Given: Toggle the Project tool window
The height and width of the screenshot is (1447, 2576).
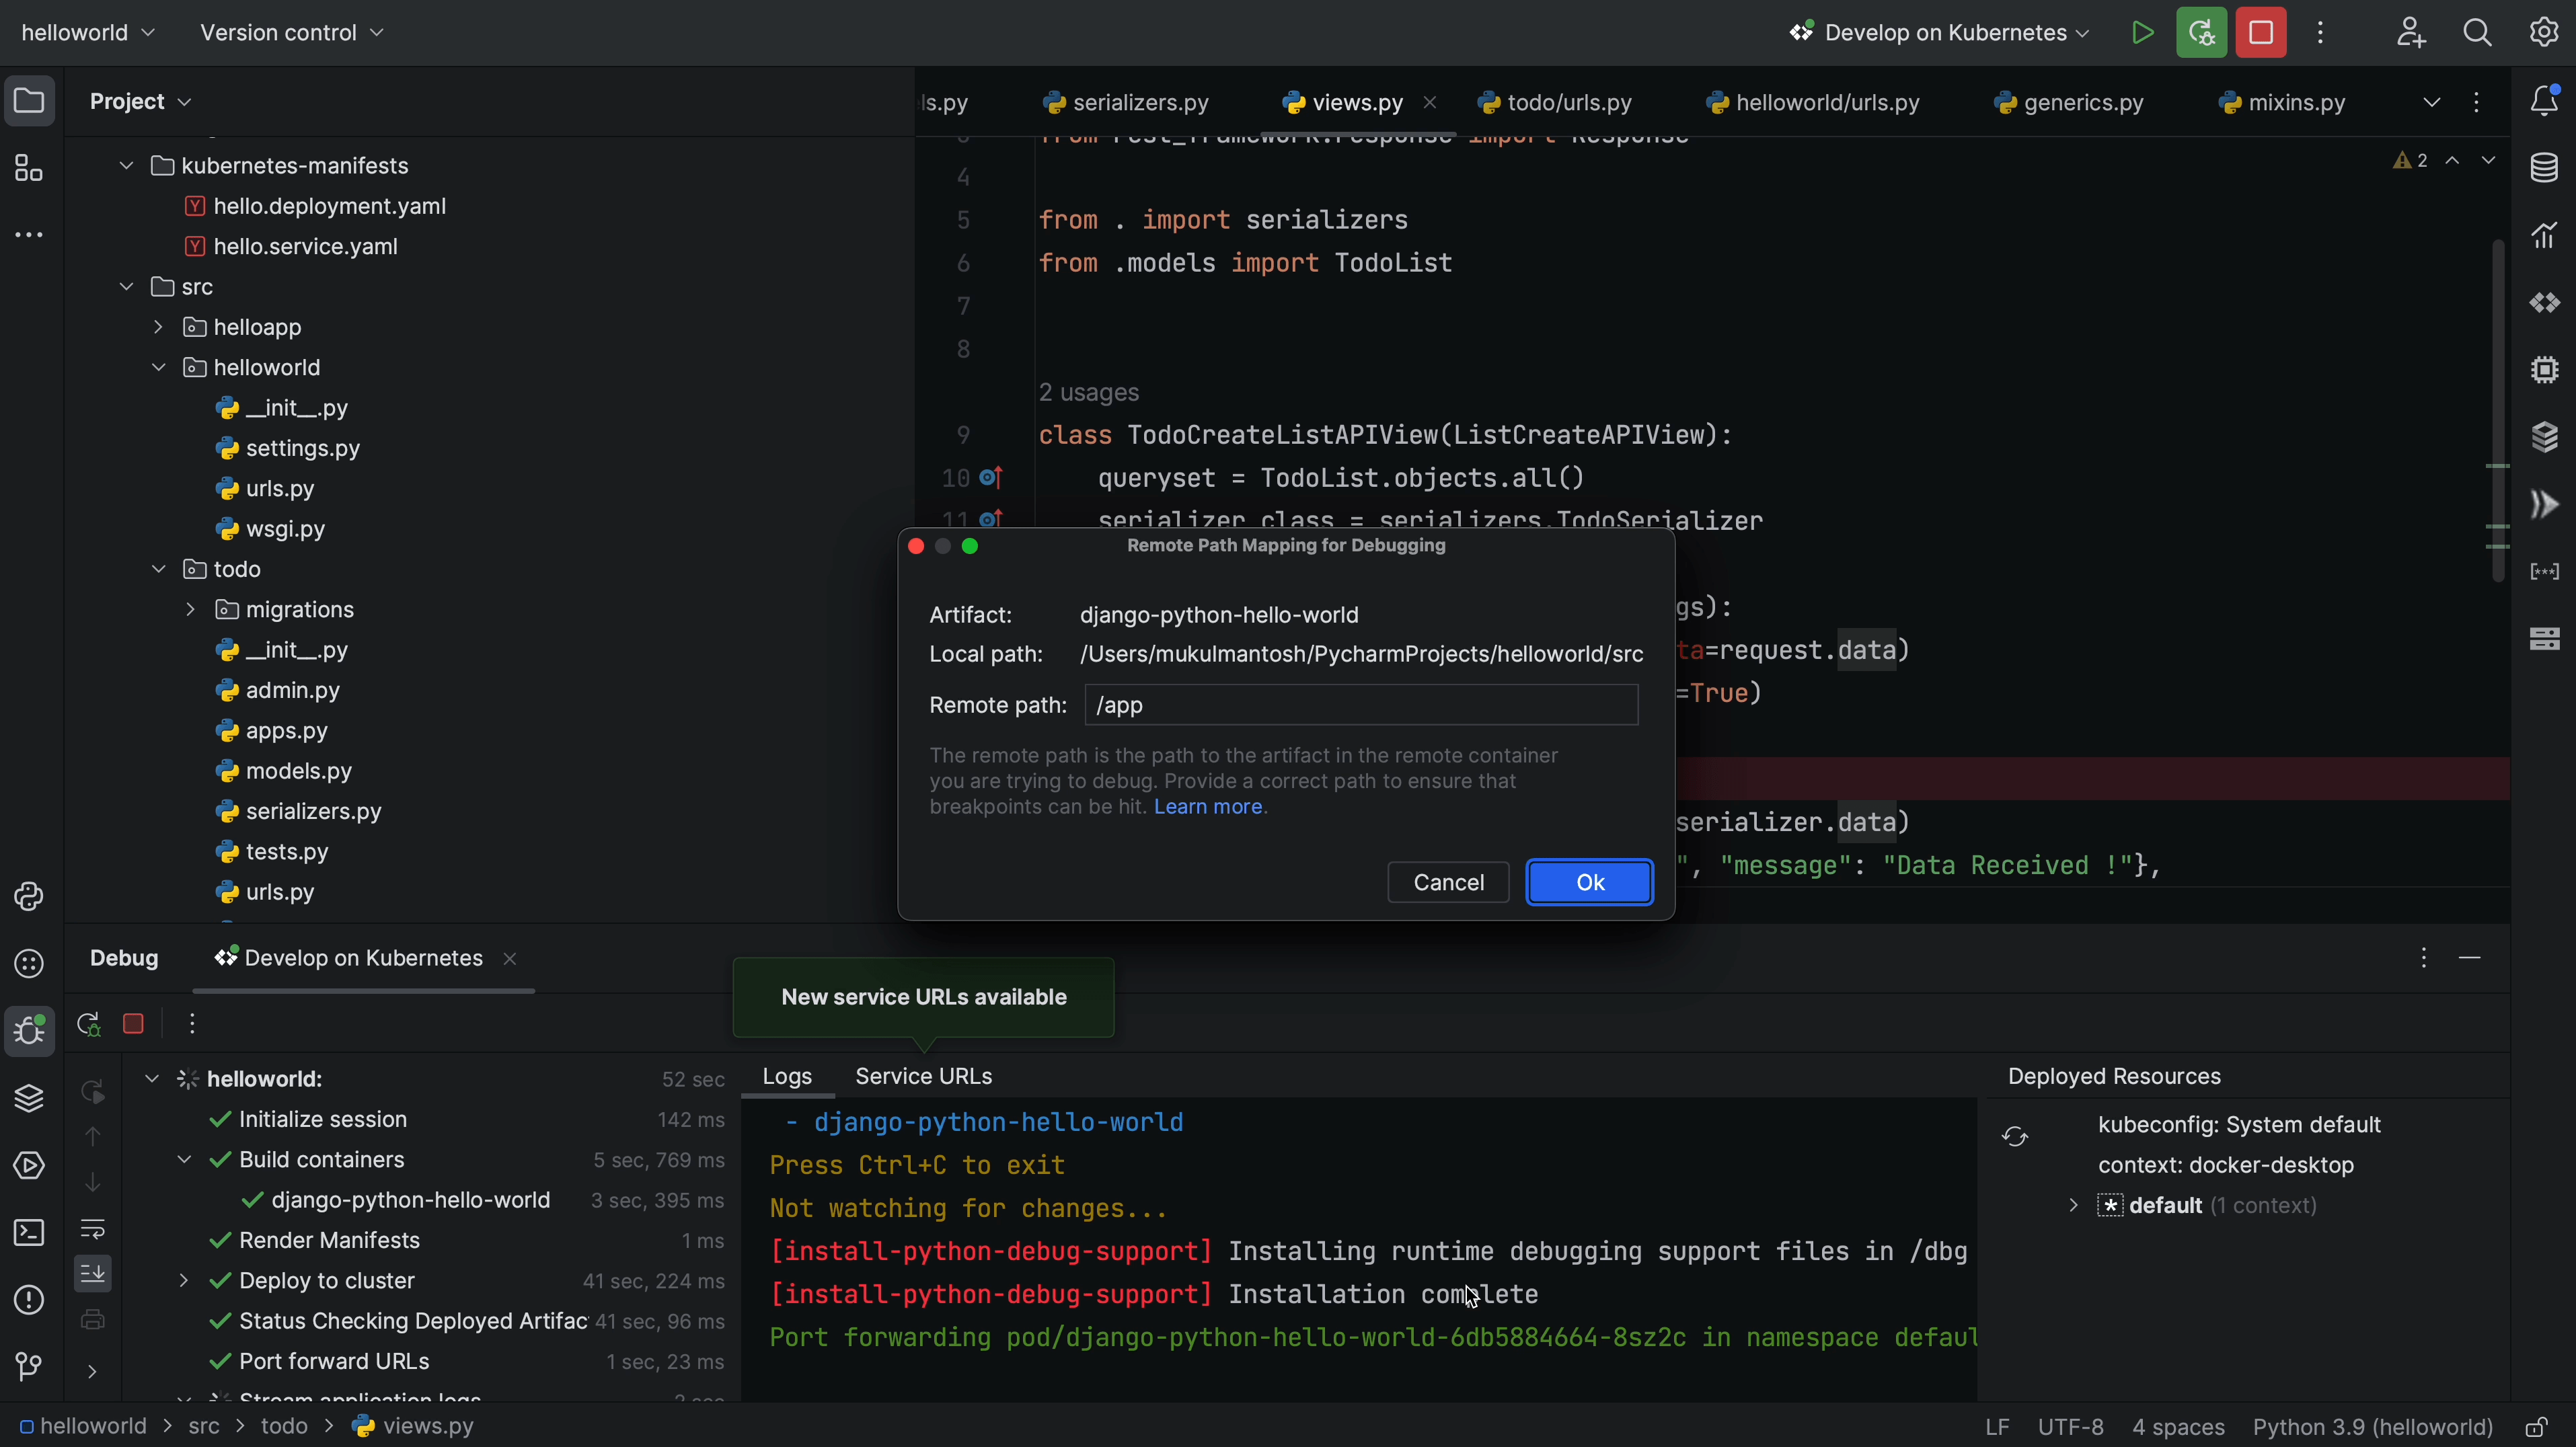Looking at the screenshot, I should (x=29, y=100).
